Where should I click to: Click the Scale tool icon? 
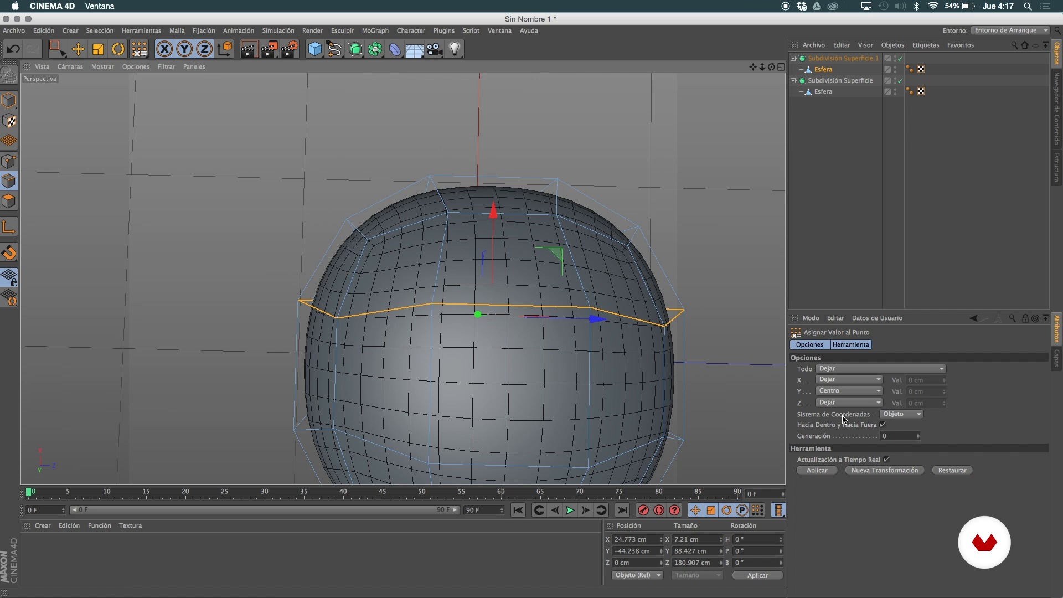coord(98,49)
